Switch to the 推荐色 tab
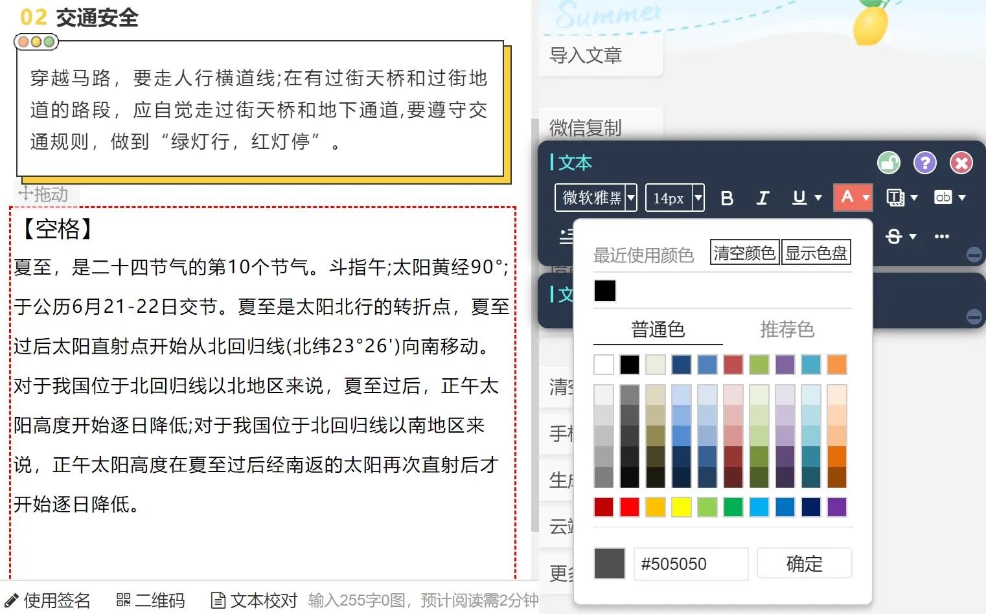 click(787, 330)
